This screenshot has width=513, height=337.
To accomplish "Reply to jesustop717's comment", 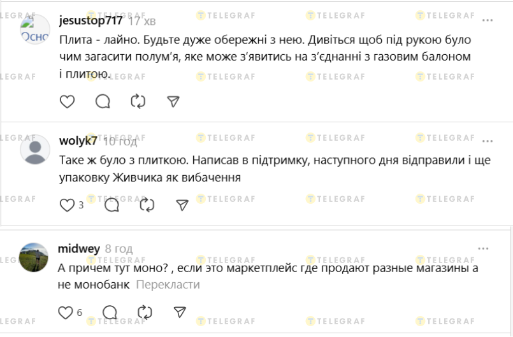I will click(102, 101).
